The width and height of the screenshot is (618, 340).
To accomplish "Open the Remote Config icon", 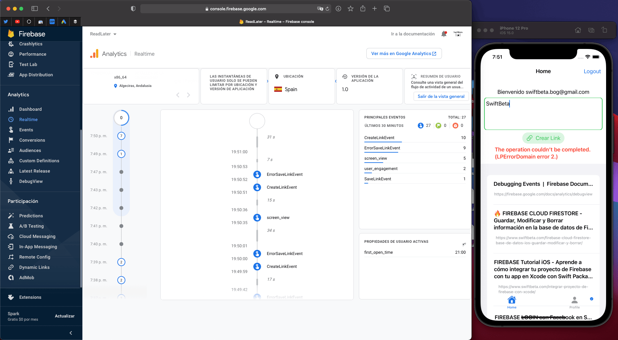I will (x=11, y=257).
